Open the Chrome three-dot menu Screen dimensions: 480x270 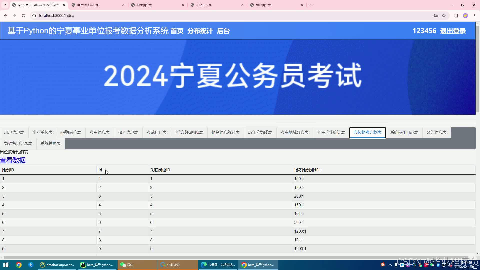(474, 15)
